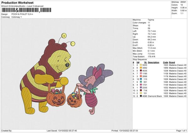Select thread code 1029
188x133 pixels.
(166, 79)
